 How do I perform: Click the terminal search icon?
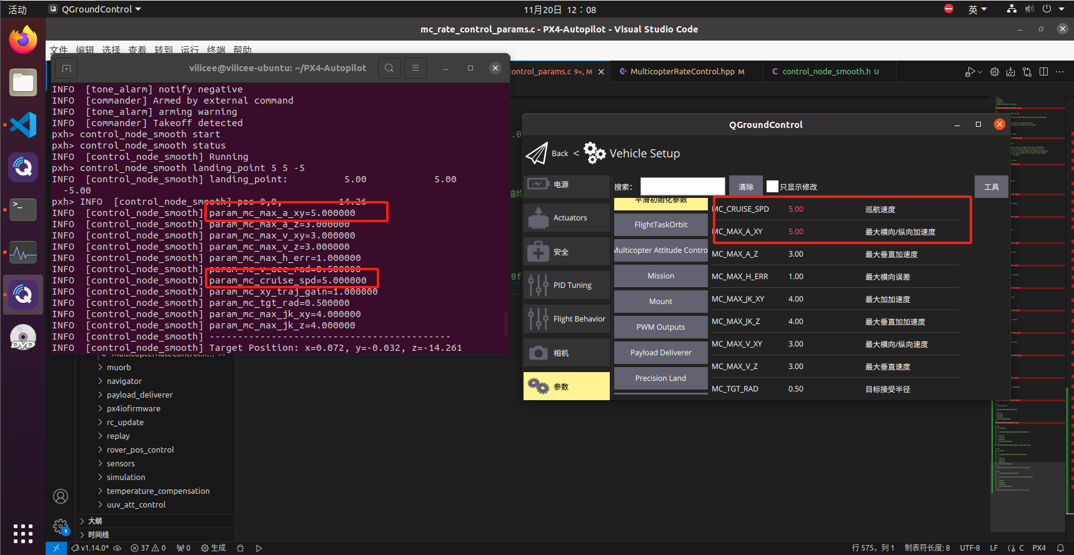click(x=389, y=68)
